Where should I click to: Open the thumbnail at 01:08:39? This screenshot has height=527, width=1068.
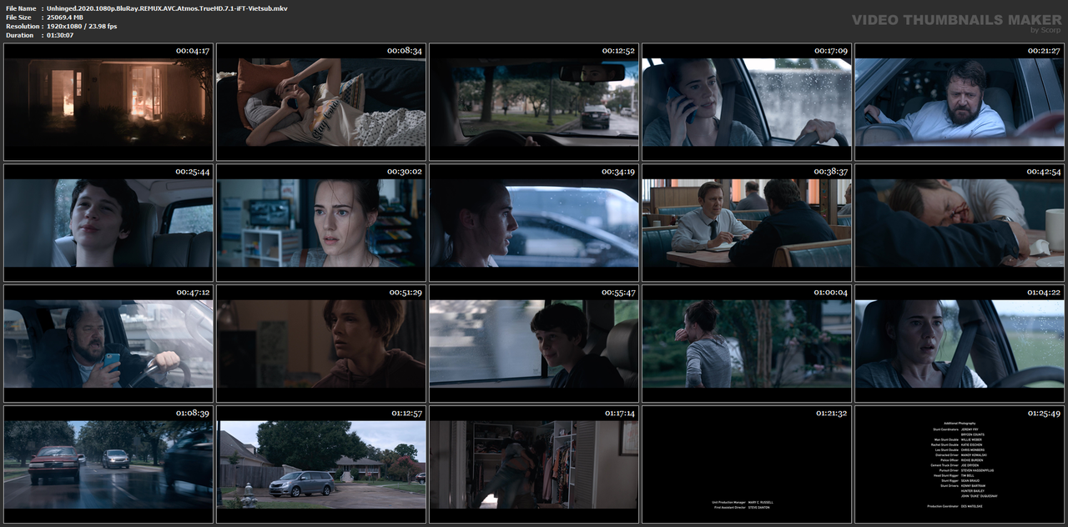coord(108,464)
